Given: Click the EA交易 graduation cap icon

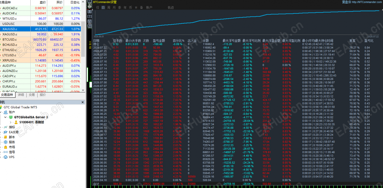Looking at the screenshot, I should click(x=5, y=132).
